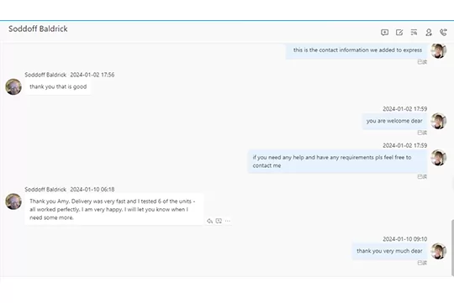Select the message 'you are welcome dear'

point(394,121)
